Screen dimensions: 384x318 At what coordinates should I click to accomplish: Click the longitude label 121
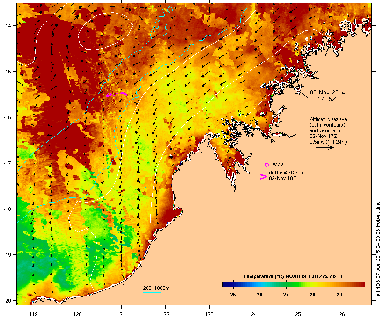(121, 314)
